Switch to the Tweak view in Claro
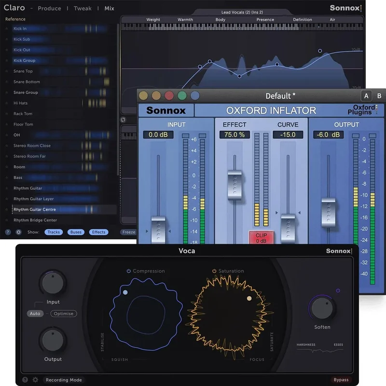Screen dimensions: 386x386 pyautogui.click(x=83, y=8)
